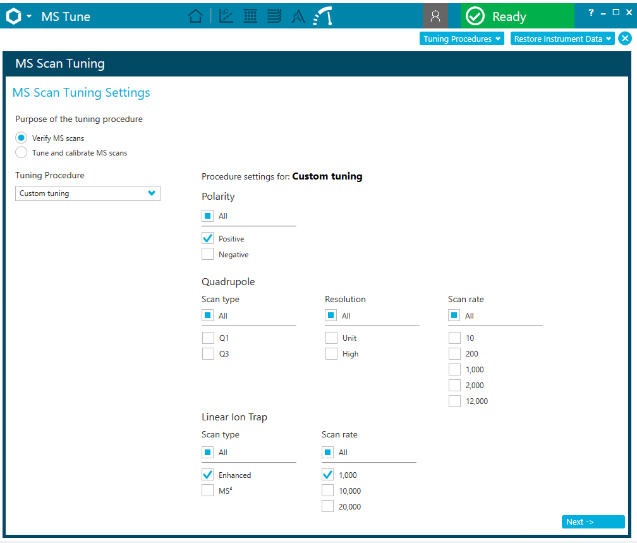This screenshot has height=543, width=637.
Task: Expand Restore Instrument Data menu
Action: 562,39
